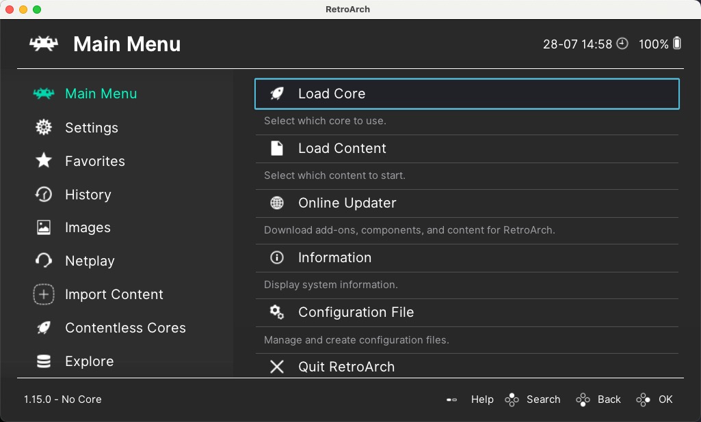The width and height of the screenshot is (701, 422).
Task: Click the Import Content plus icon
Action: [42, 294]
